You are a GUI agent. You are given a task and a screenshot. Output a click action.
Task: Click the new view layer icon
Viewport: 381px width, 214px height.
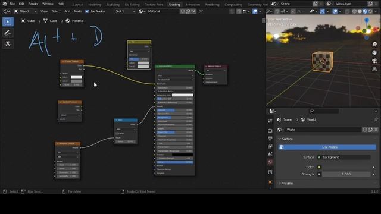(x=370, y=4)
